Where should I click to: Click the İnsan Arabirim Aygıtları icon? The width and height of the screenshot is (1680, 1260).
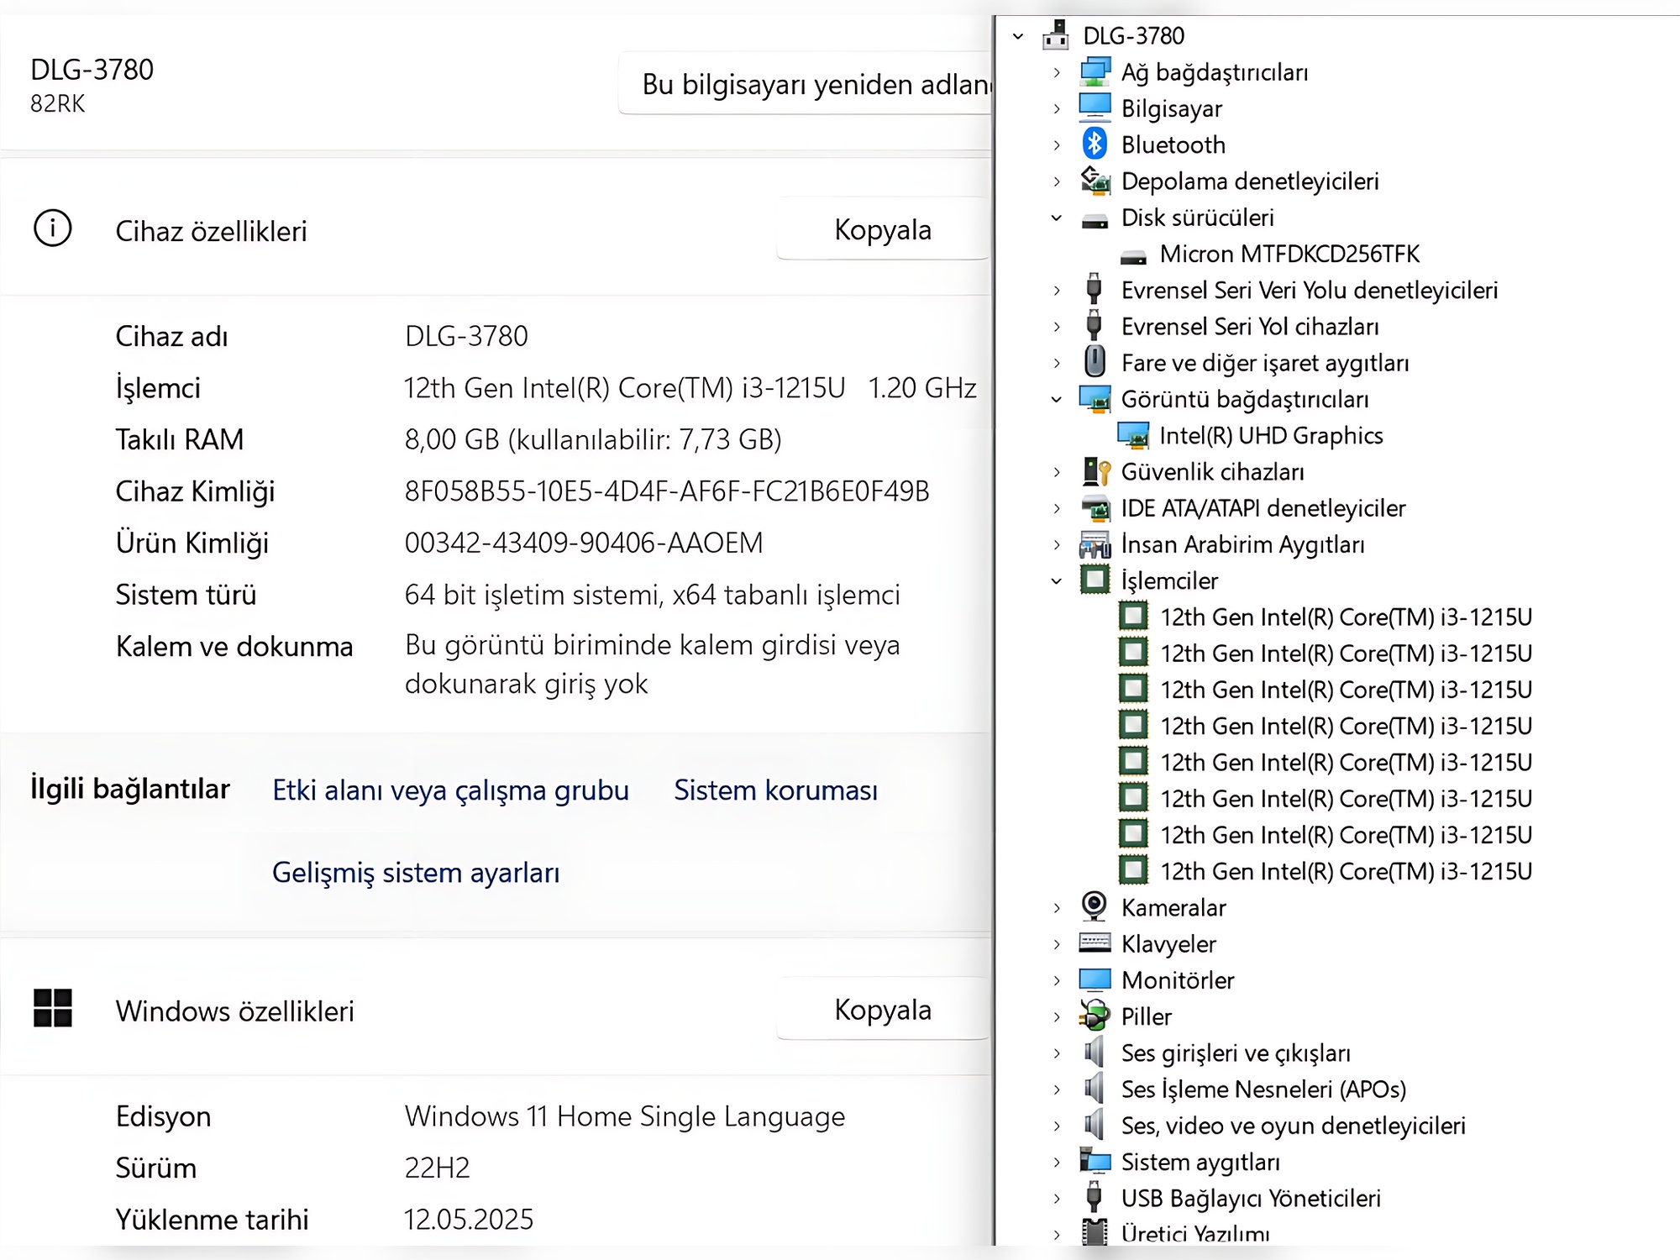(1095, 544)
